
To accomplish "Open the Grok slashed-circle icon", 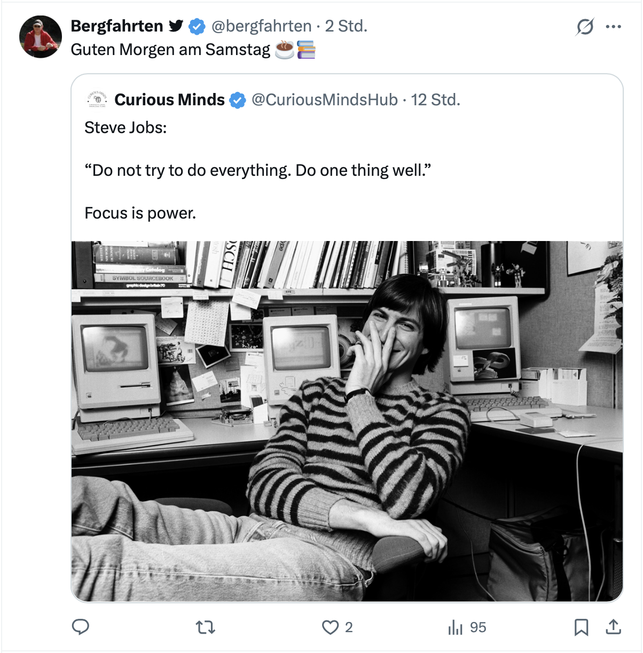I will [x=585, y=26].
